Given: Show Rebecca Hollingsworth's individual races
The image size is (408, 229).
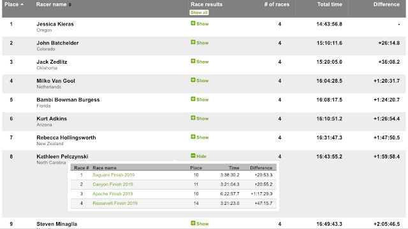Looking at the screenshot, I should 200,137.
